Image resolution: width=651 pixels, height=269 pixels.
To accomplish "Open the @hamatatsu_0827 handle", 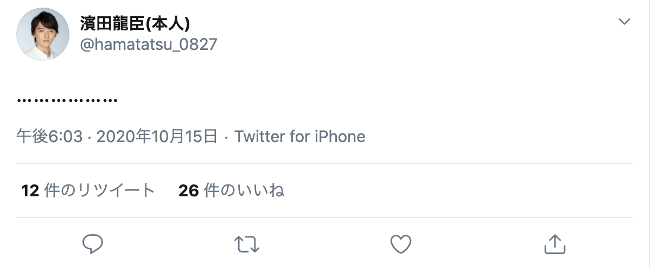I will click(149, 44).
